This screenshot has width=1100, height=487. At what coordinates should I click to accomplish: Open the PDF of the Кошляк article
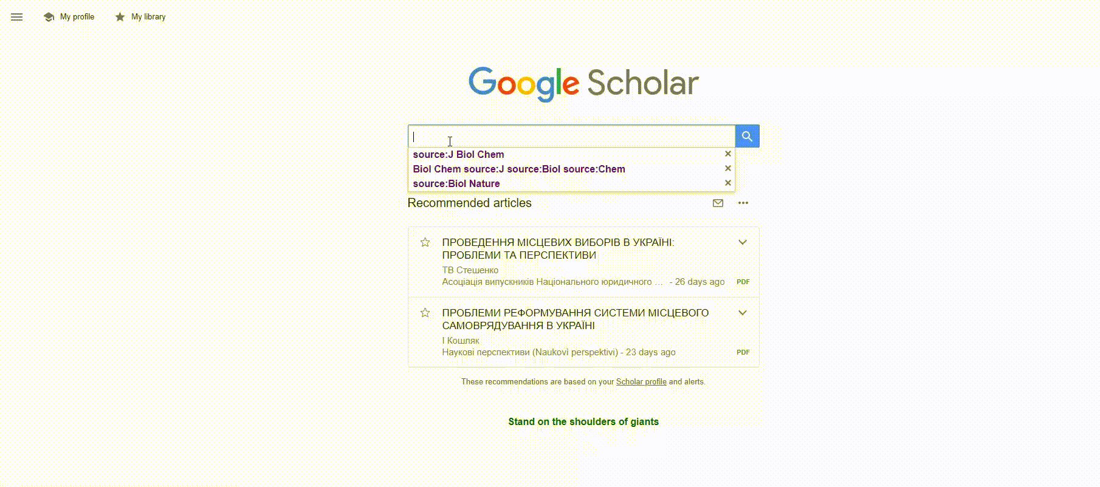point(743,352)
